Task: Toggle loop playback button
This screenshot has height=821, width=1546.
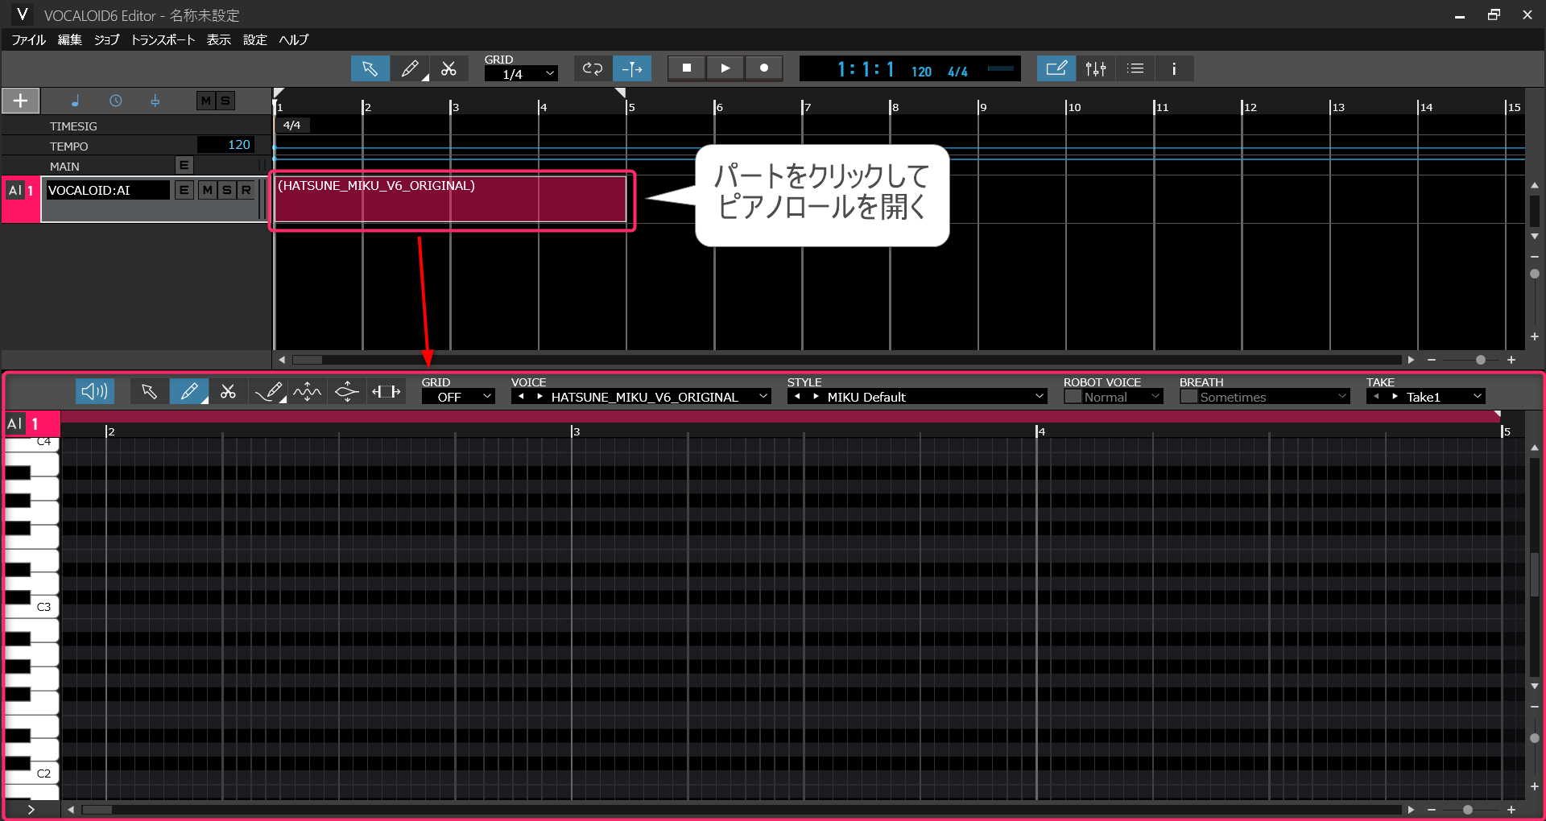Action: [593, 68]
